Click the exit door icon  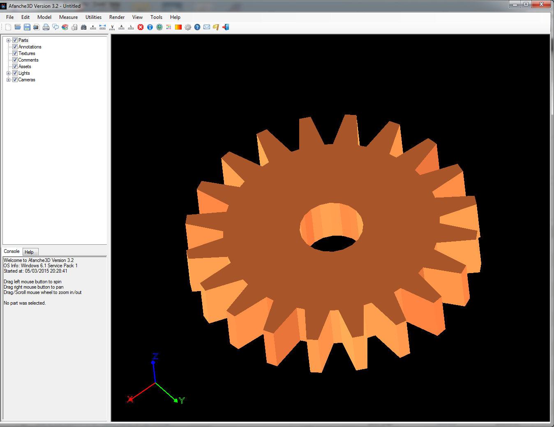(226, 27)
